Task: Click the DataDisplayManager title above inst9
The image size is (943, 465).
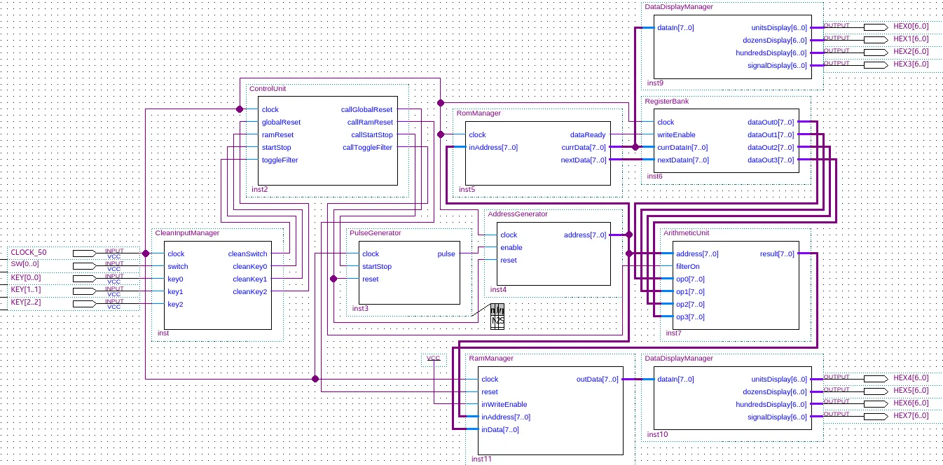Action: tap(679, 6)
